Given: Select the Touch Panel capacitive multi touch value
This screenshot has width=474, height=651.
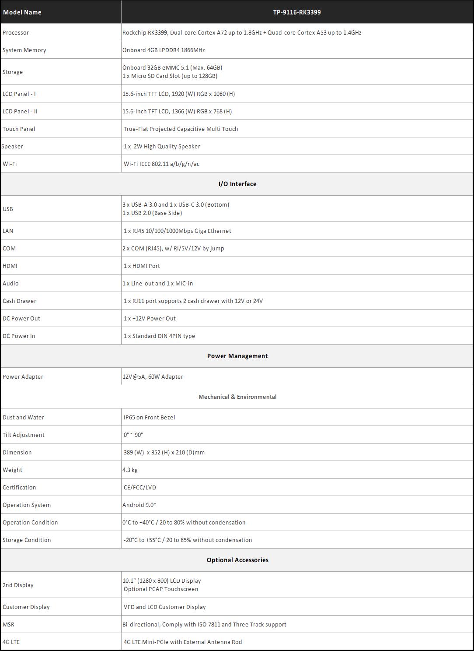Looking at the screenshot, I should 181,129.
